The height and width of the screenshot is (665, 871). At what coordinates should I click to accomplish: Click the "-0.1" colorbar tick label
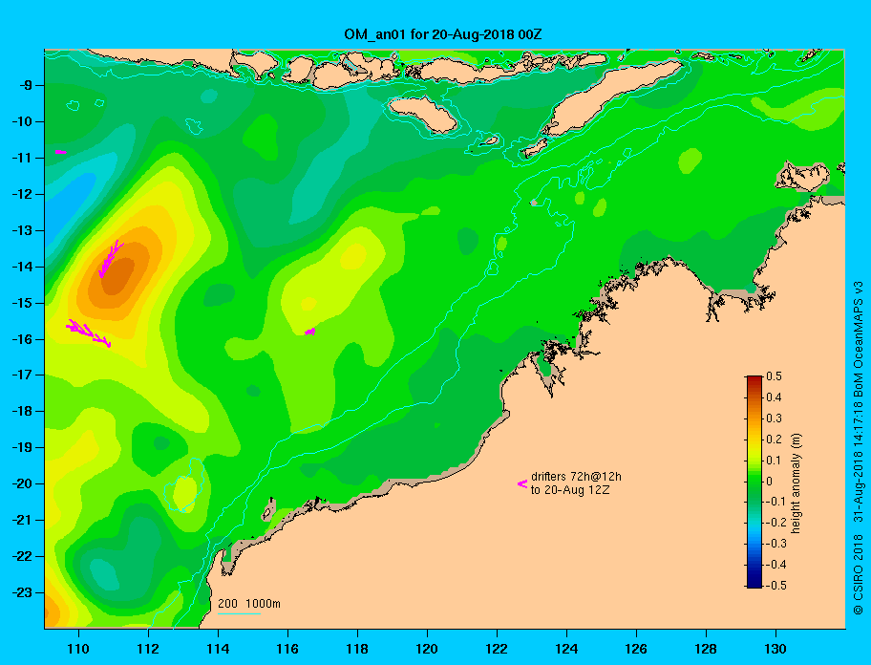pyautogui.click(x=775, y=502)
